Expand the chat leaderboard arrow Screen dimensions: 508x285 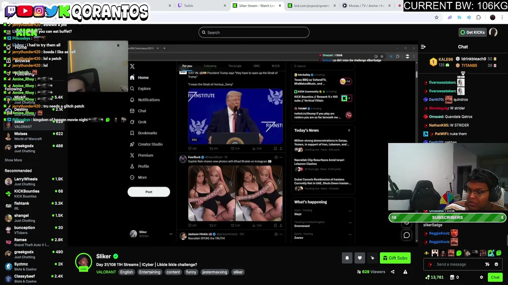point(463,74)
